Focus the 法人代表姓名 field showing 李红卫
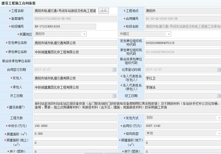Screen dimensions: 221x154 point(183,78)
